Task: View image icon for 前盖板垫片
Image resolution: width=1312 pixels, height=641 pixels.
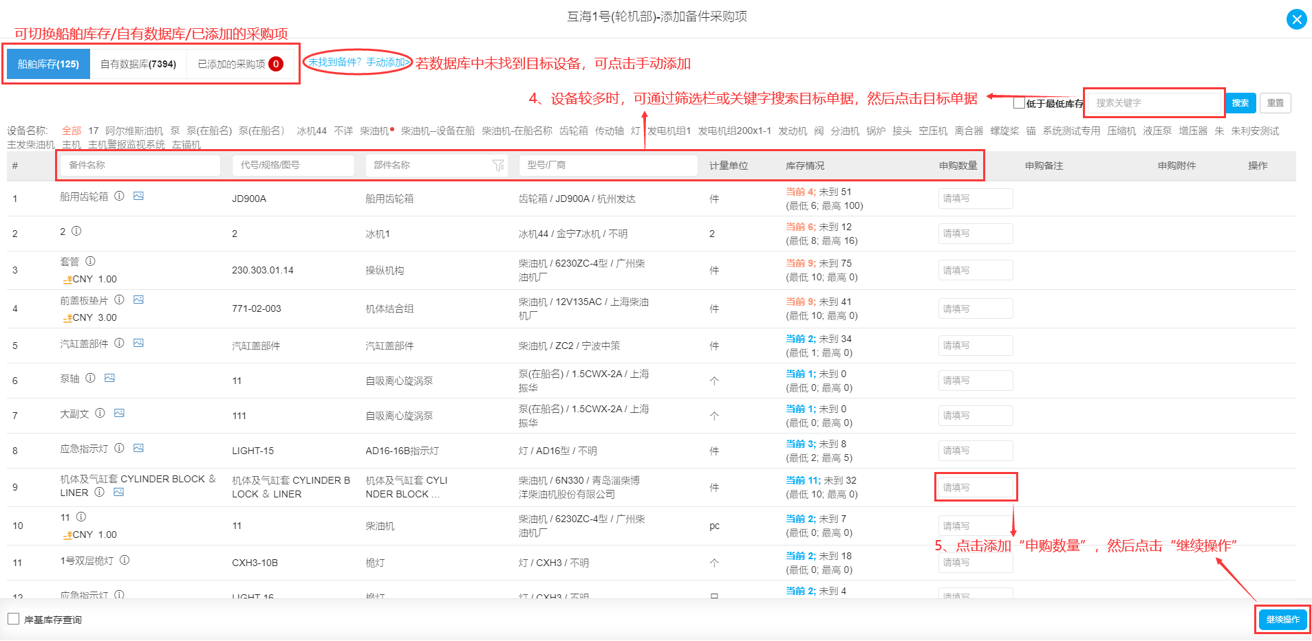Action: point(138,300)
